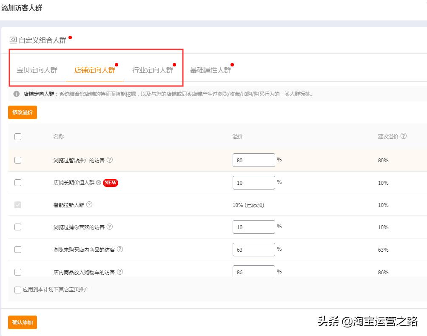Click the question mark beside 智能拉新人群
This screenshot has height=336, width=427.
click(x=89, y=205)
